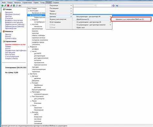Collapse the Колодки tree node
Image resolution: width=153 pixels, height=127 pixels.
tap(31, 83)
